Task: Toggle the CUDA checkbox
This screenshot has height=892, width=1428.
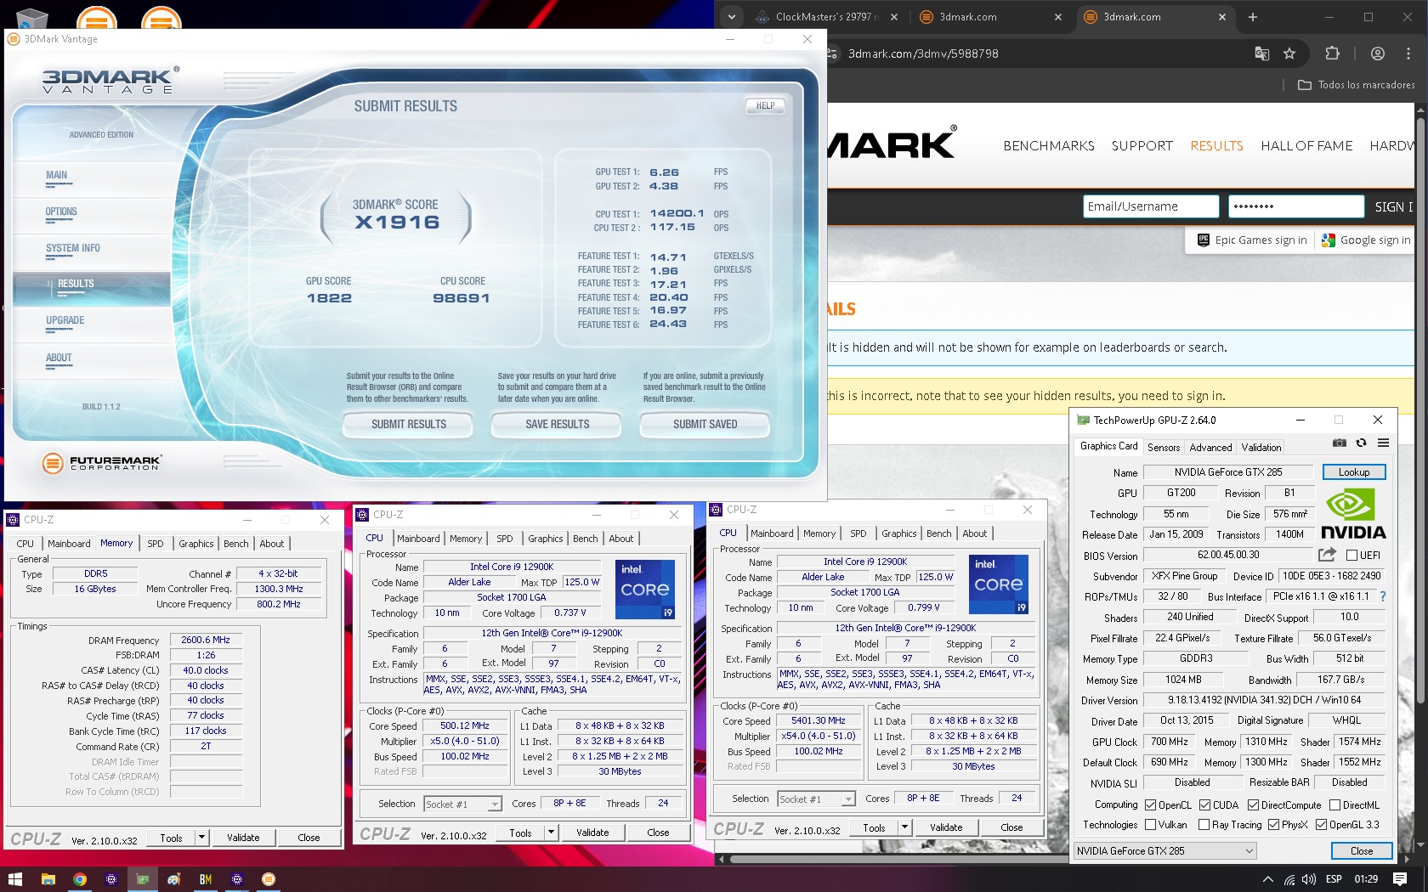Action: click(1205, 805)
